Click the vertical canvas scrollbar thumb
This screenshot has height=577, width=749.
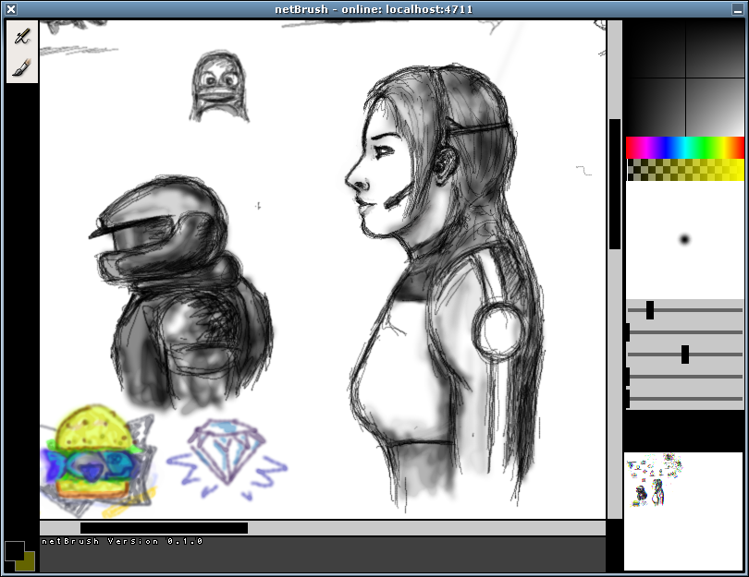click(615, 184)
